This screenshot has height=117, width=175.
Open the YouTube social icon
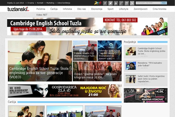coord(116,3)
